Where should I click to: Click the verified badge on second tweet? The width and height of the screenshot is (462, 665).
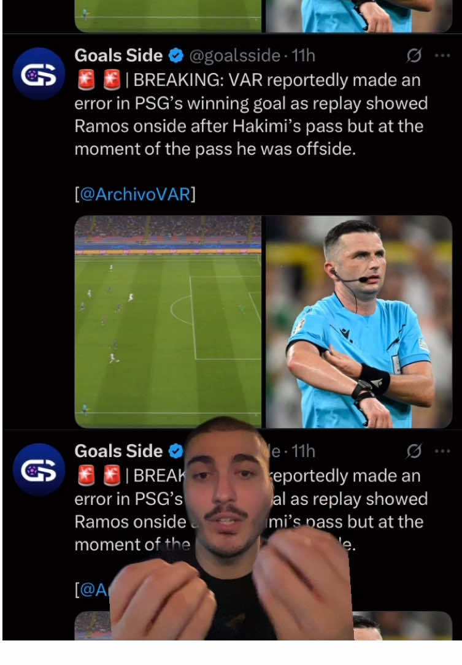176,452
